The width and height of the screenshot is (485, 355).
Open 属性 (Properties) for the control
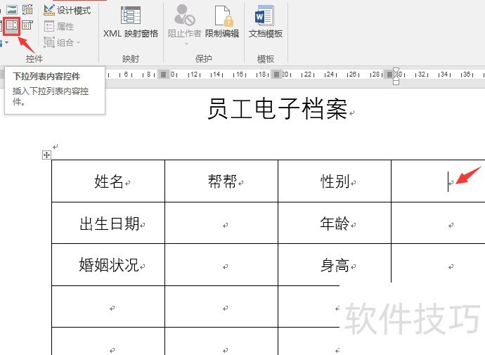(59, 27)
